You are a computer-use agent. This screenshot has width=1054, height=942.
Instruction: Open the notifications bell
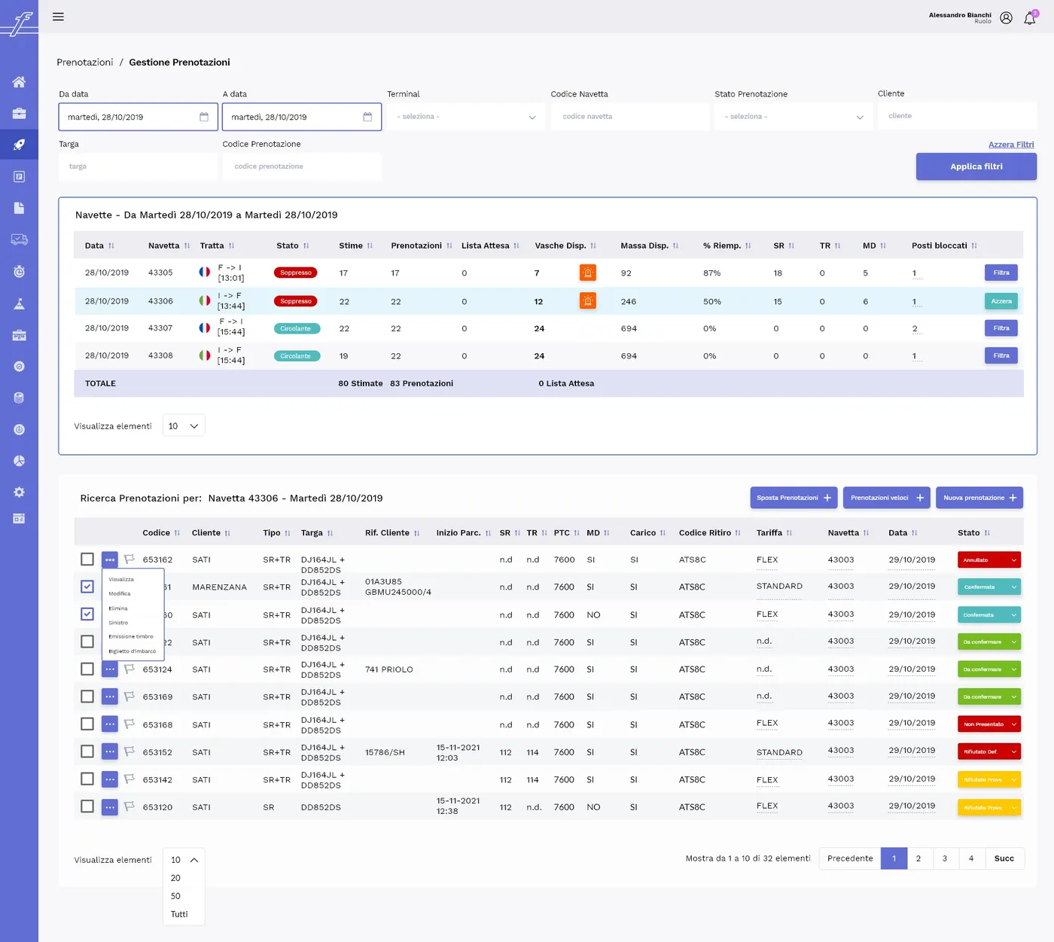click(x=1029, y=18)
